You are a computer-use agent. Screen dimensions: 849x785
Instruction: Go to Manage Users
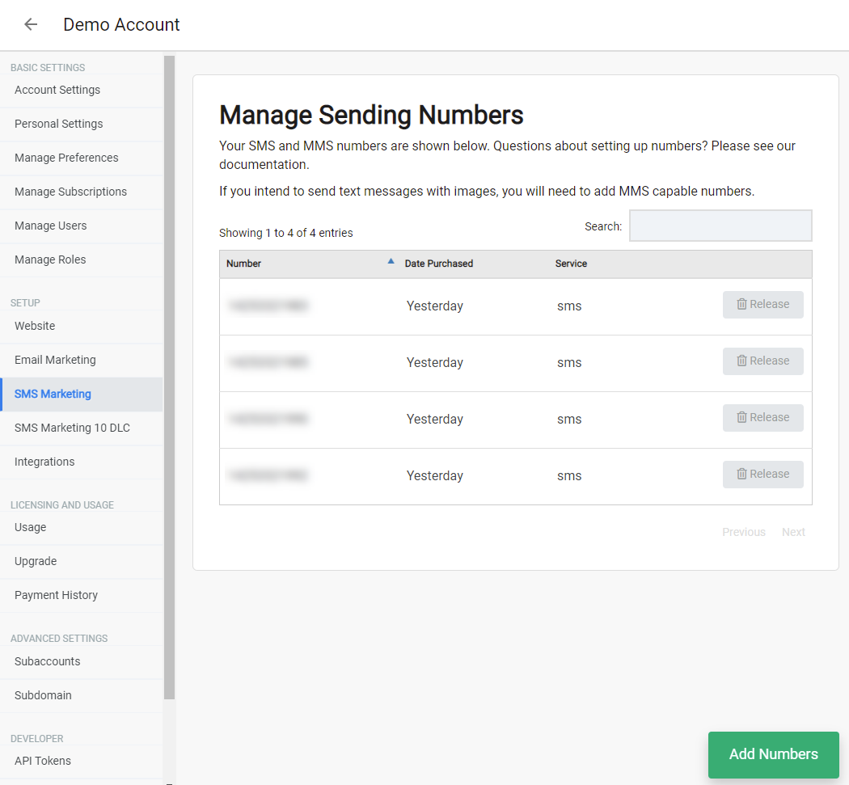(x=81, y=226)
